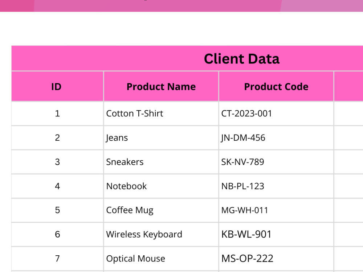The image size is (363, 272).
Task: Select the Optical Mouse cell
Action: [161, 259]
